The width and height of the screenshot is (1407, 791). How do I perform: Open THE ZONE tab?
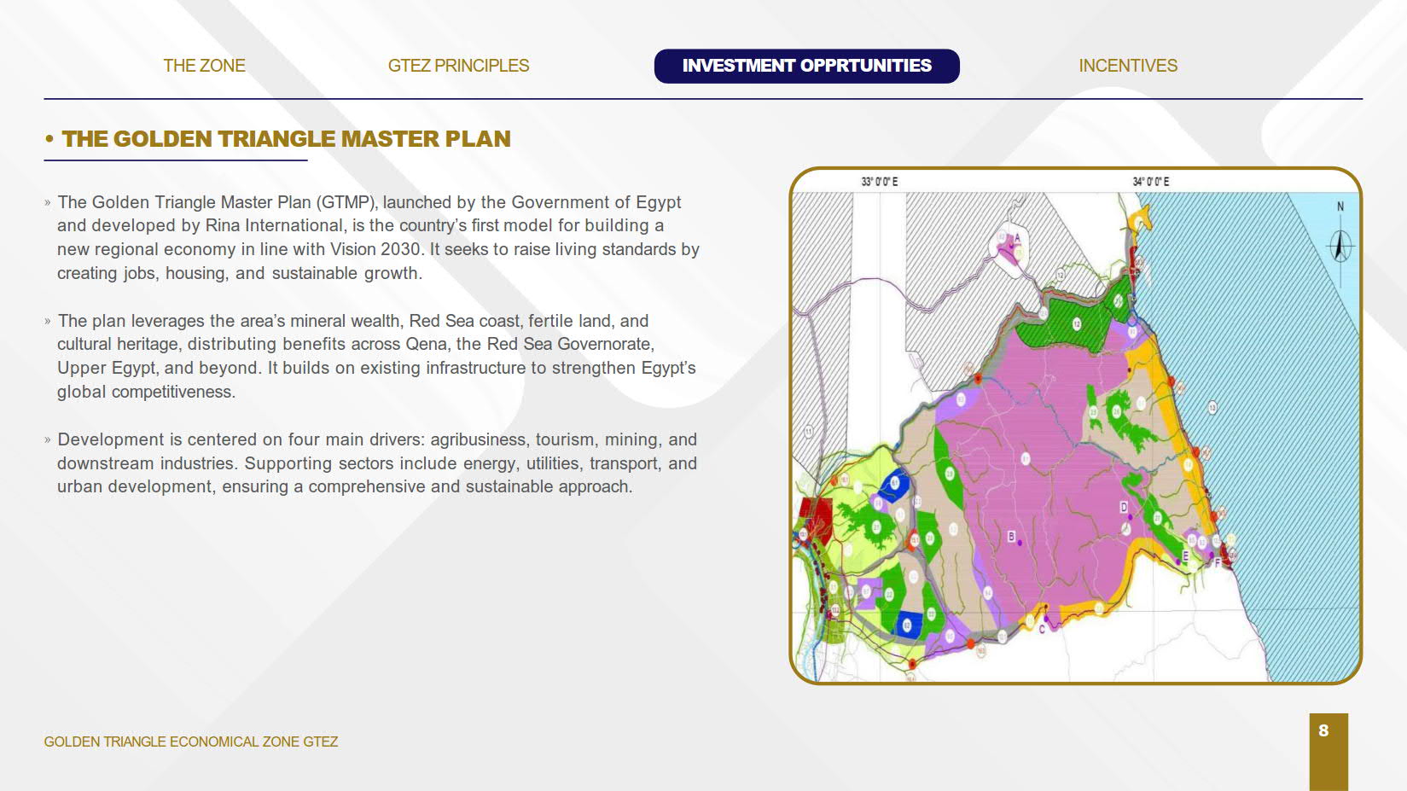[204, 66]
